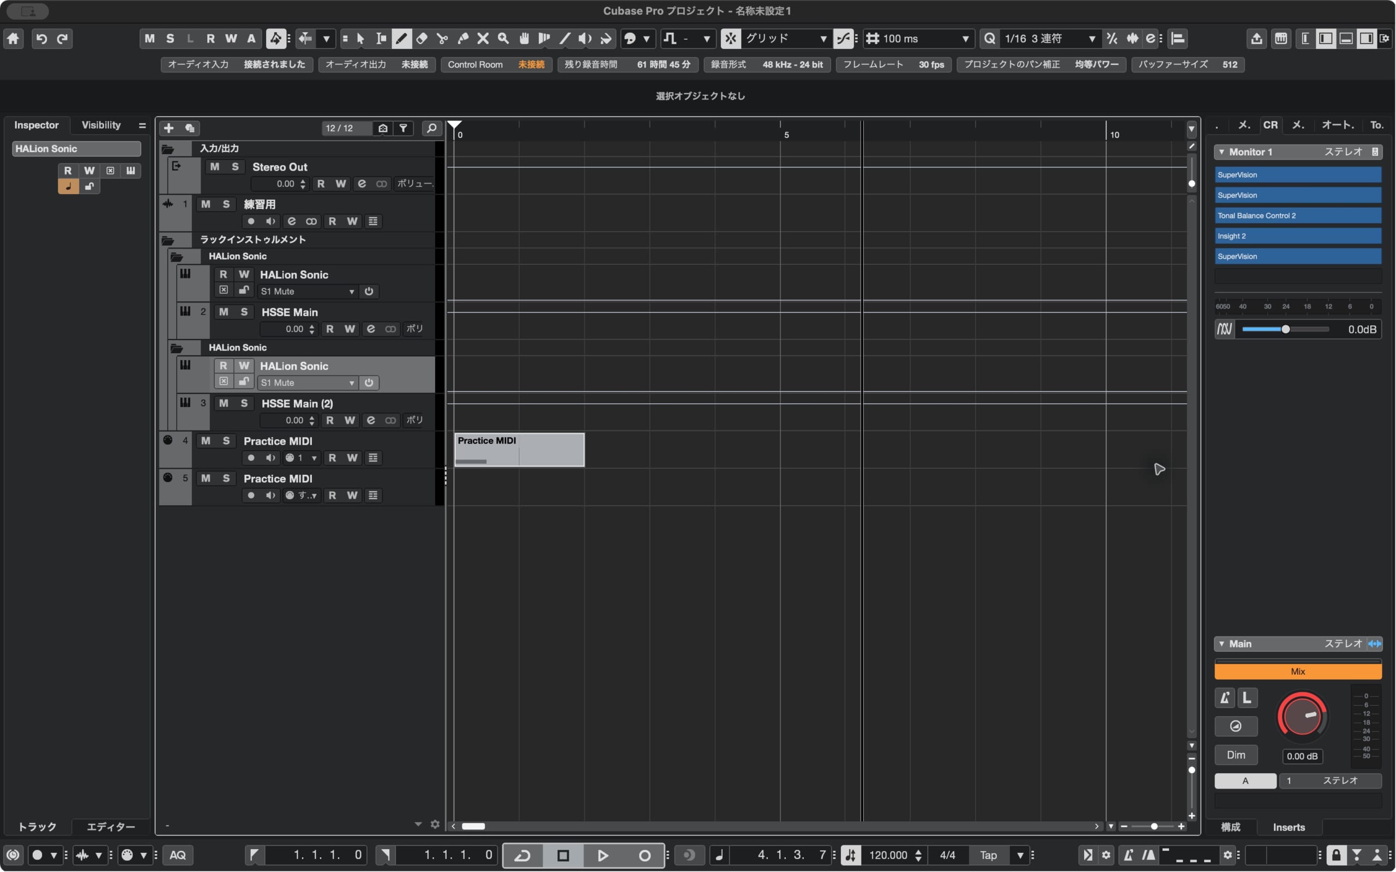This screenshot has height=872, width=1396.
Task: Click the horizontal zoom slider
Action: (x=1153, y=827)
